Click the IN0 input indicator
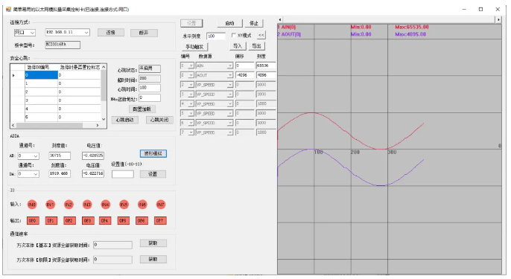This screenshot has width=511, height=279. tap(31, 205)
